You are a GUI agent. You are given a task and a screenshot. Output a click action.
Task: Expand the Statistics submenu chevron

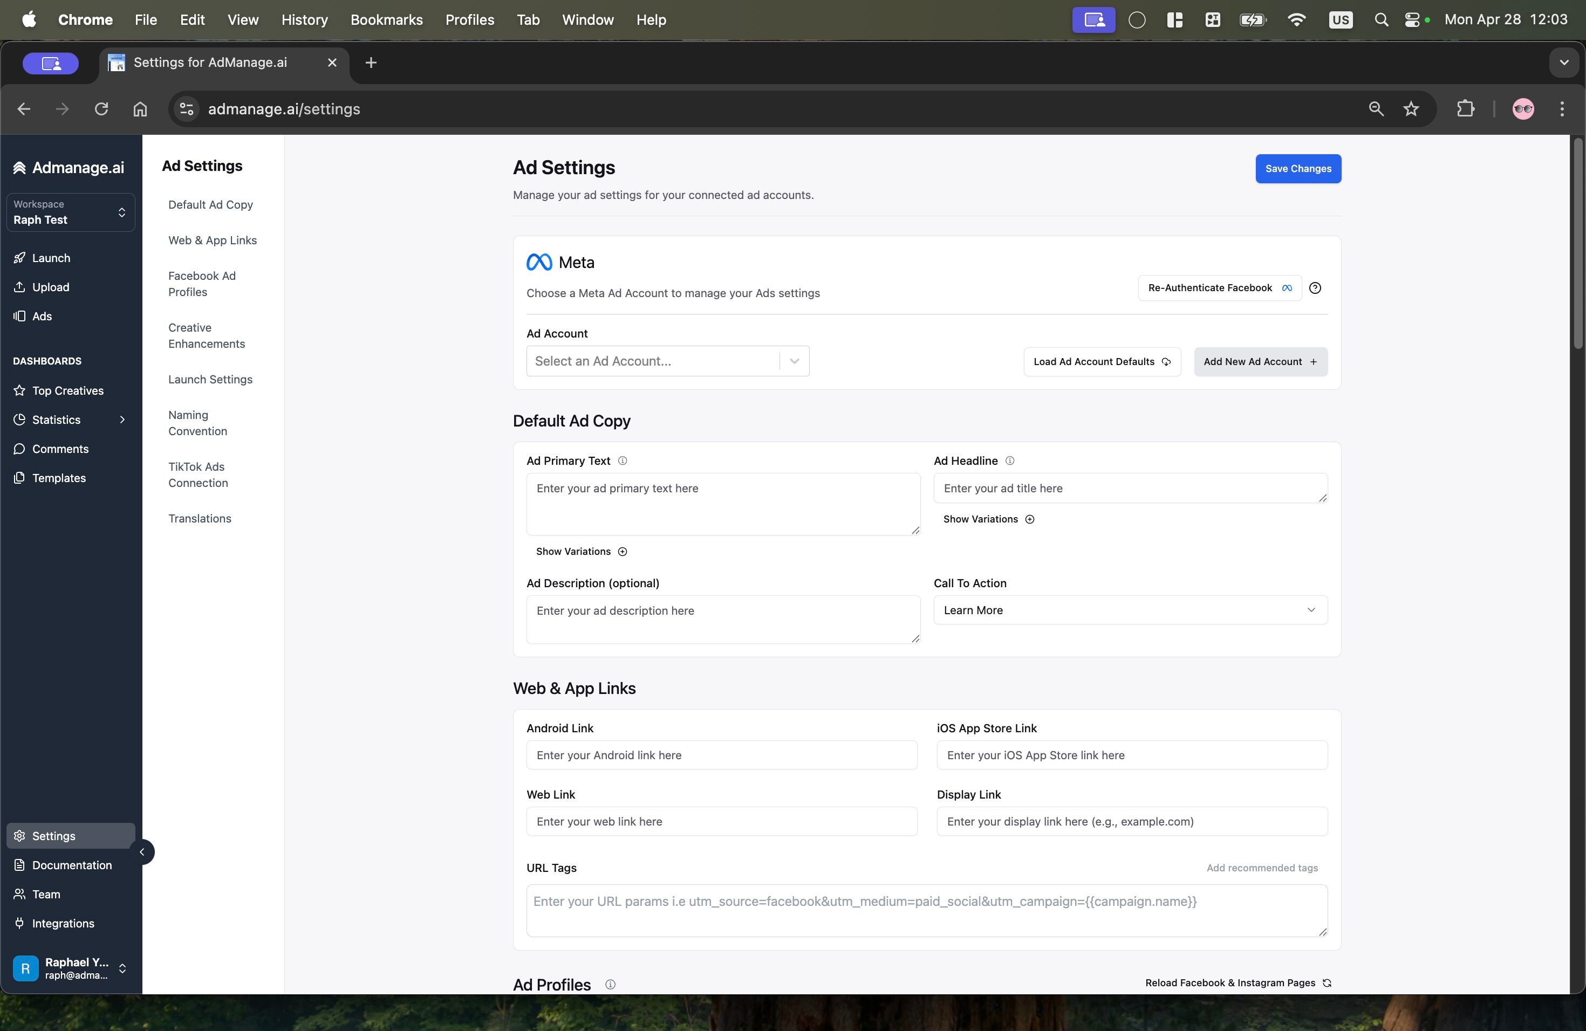(122, 420)
